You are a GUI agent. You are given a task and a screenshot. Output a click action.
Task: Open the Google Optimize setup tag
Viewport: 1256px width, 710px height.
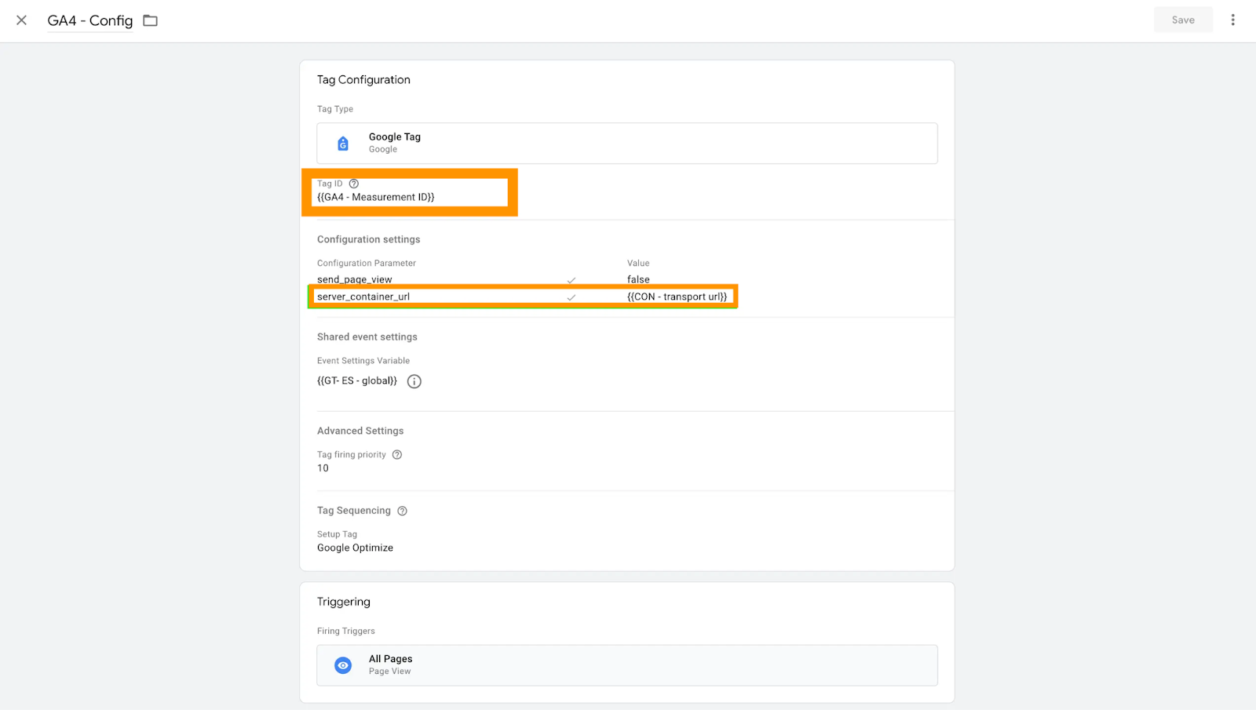point(354,548)
